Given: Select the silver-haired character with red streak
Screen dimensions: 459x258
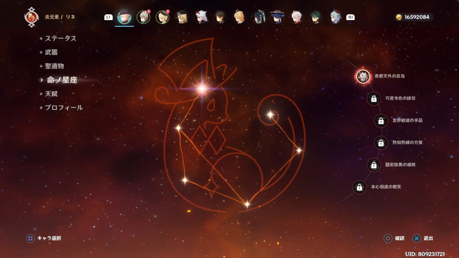Looking at the screenshot, I should click(x=296, y=17).
